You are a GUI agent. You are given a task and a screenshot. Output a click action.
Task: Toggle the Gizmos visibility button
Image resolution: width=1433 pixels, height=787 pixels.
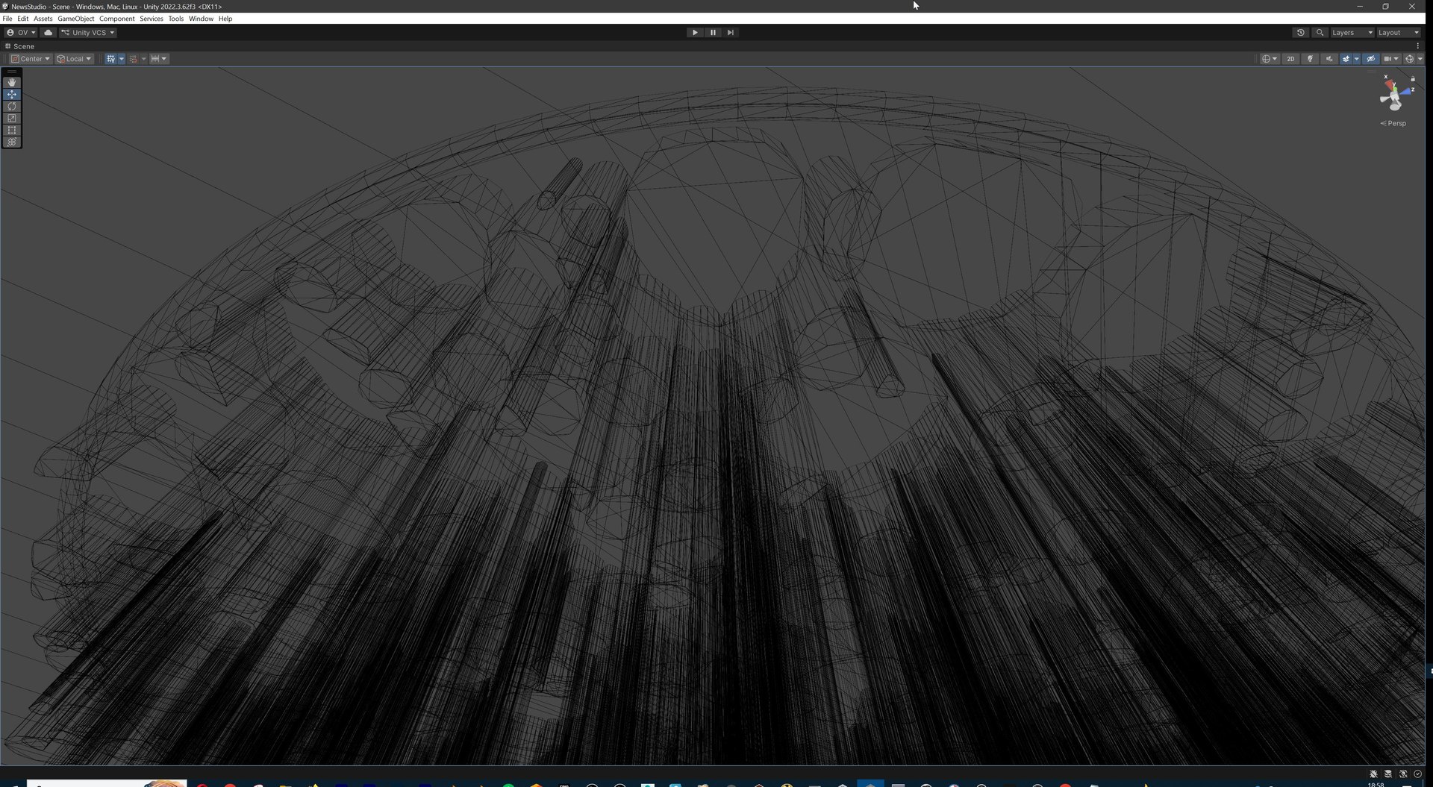1409,59
